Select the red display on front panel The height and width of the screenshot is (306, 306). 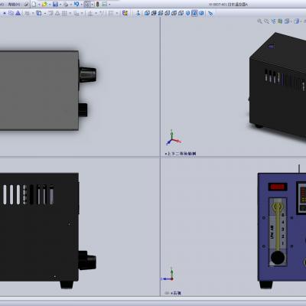278,187
